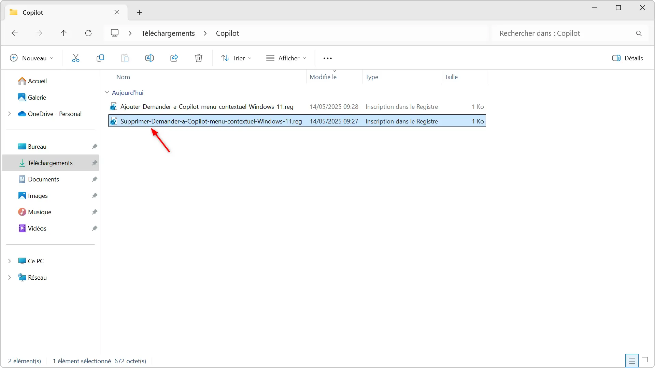655x368 pixels.
Task: Unpin Bureau using its pin icon
Action: pyautogui.click(x=95, y=147)
